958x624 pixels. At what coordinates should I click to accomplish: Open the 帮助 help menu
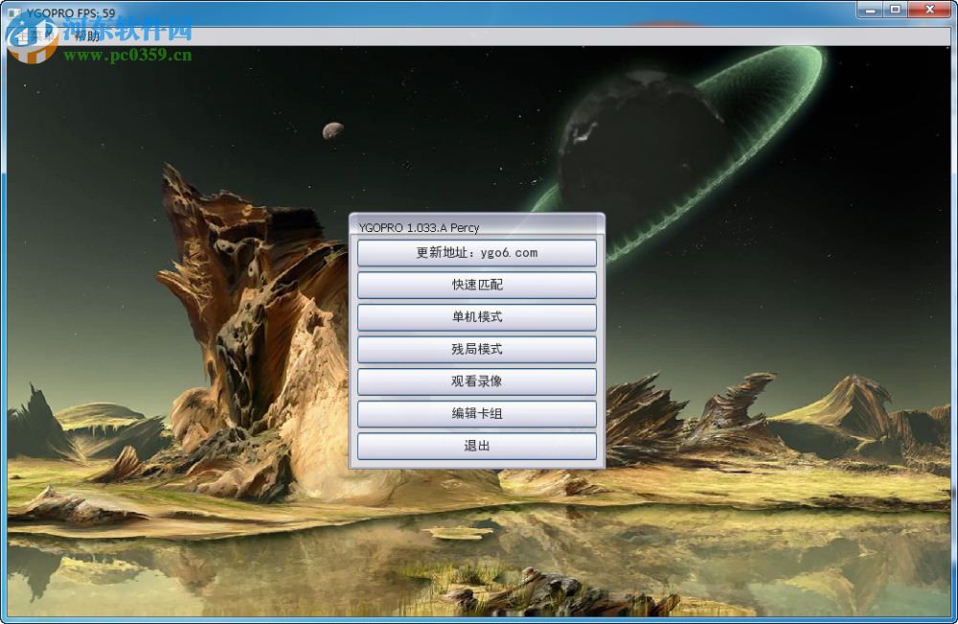point(86,36)
